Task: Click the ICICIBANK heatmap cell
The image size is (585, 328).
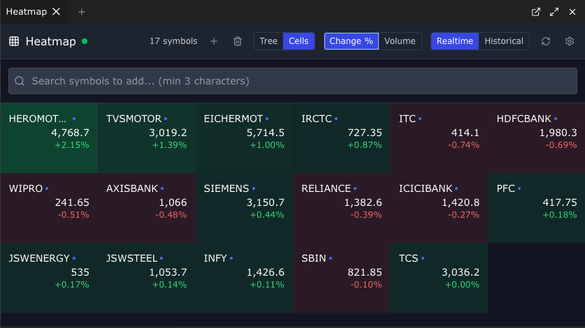Action: (439, 207)
